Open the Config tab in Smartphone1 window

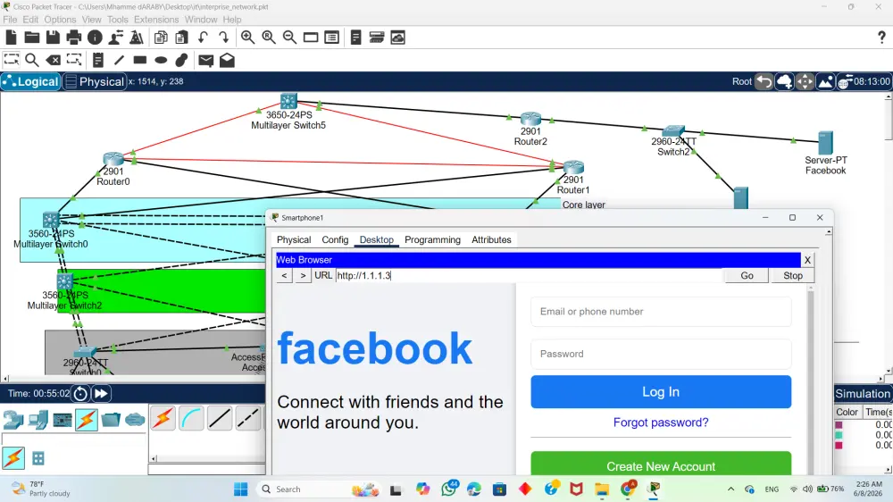point(335,240)
